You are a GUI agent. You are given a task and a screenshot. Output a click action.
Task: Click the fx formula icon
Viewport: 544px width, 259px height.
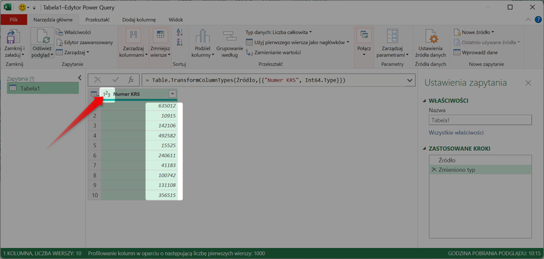coord(131,80)
